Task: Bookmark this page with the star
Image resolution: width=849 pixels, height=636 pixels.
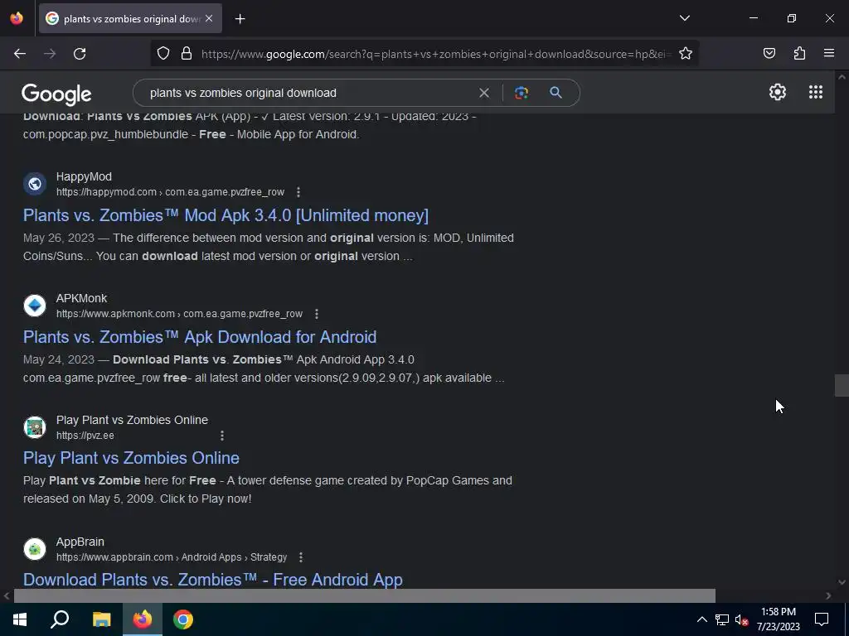Action: [686, 54]
